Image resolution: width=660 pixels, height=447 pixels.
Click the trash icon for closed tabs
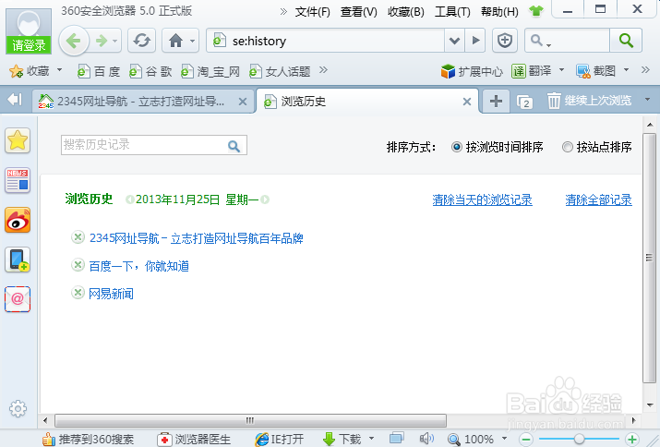[x=554, y=101]
